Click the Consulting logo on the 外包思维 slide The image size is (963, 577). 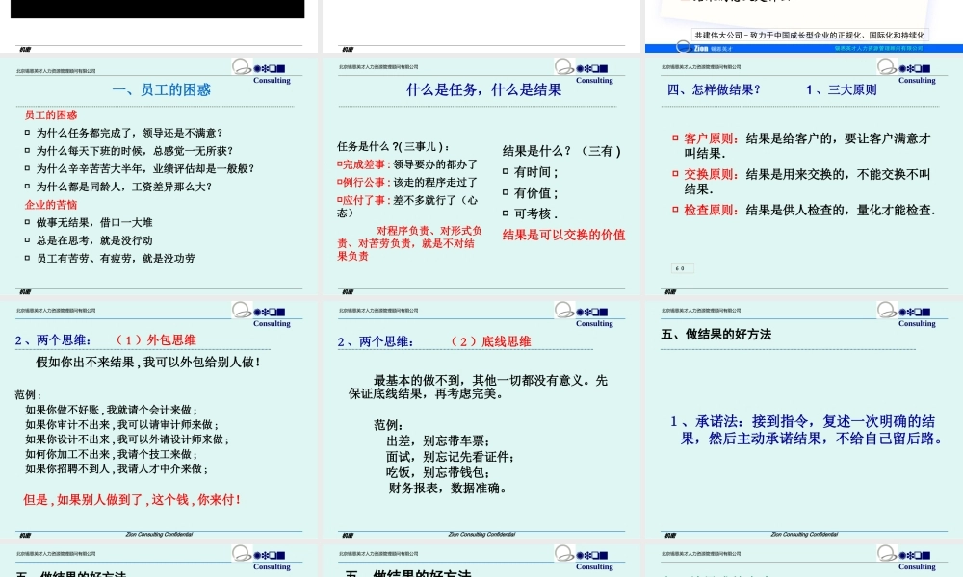point(261,314)
